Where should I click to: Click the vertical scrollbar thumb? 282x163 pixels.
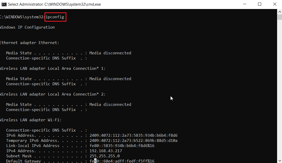[280, 17]
